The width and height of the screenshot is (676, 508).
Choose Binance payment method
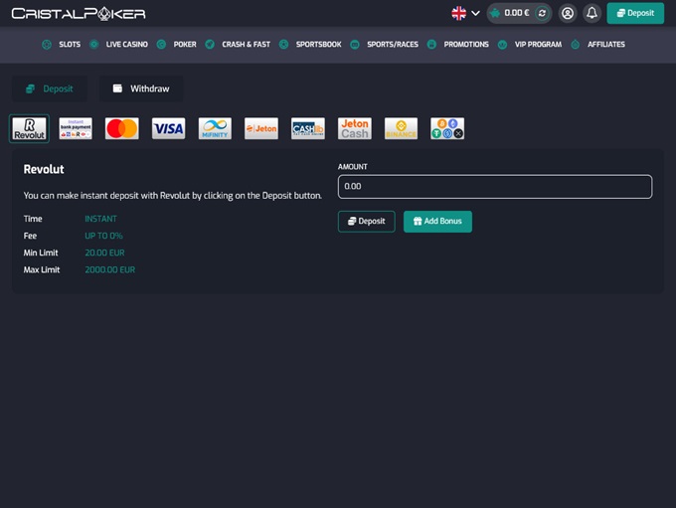pyautogui.click(x=401, y=128)
